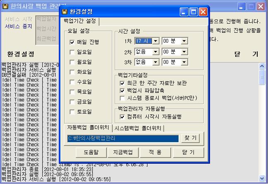Open the 3차 minute dropdown
Image resolution: width=268 pixels, height=184 pixels.
point(184,62)
